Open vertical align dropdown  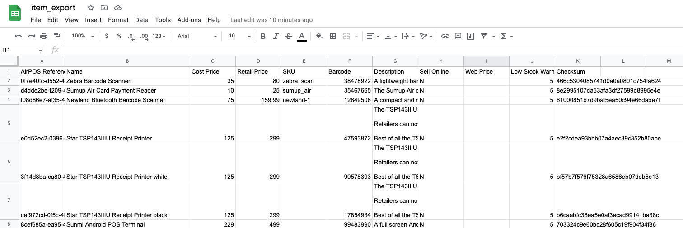[x=391, y=36]
